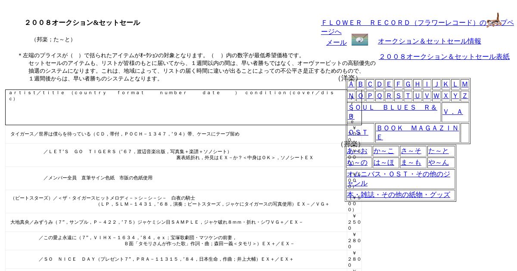The width and height of the screenshot is (517, 271).
Task: Go to letter Z index
Action: pyautogui.click(x=465, y=95)
